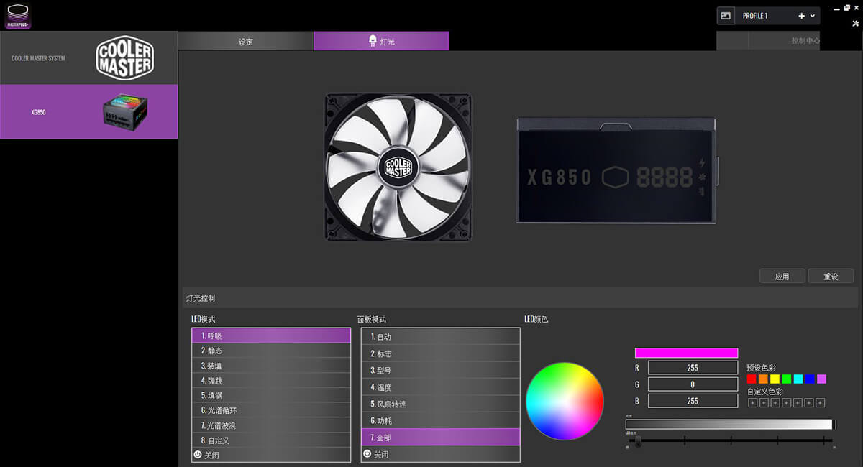Choose the orange preset color
The height and width of the screenshot is (467, 863).
(x=763, y=379)
